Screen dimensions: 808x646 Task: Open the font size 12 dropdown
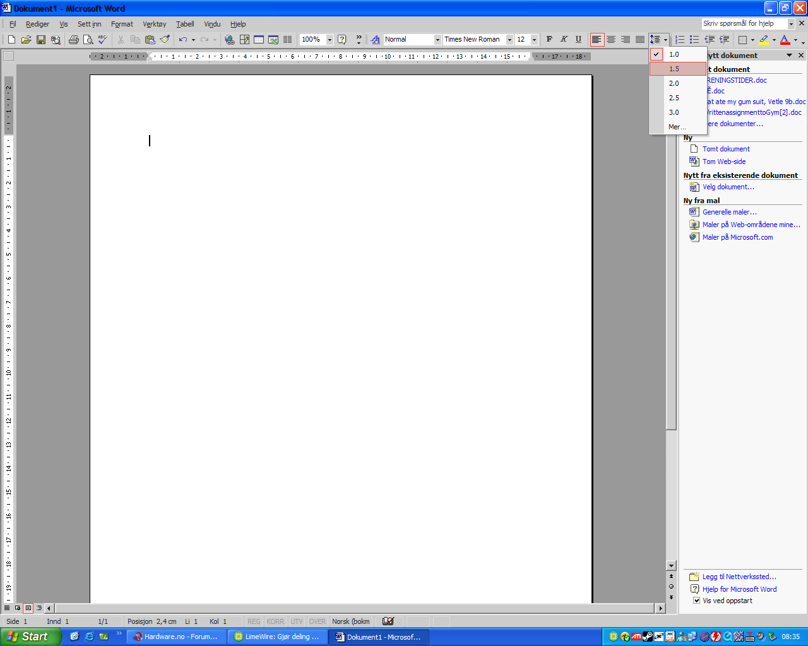click(x=534, y=40)
